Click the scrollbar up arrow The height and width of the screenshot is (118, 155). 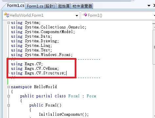(154, 27)
